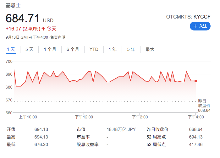
Task: Click the 下午12:00 axis label
Action: click(x=84, y=117)
